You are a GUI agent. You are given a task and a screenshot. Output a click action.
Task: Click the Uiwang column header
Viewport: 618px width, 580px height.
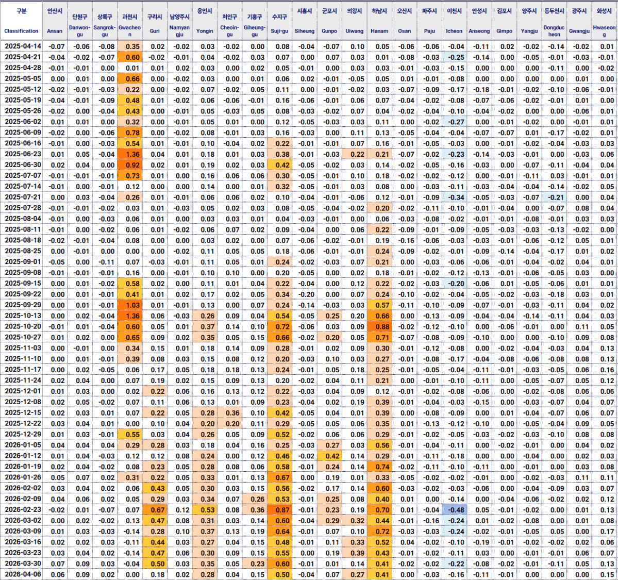(x=354, y=20)
